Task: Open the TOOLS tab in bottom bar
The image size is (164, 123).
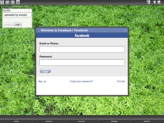Action: click(x=16, y=121)
